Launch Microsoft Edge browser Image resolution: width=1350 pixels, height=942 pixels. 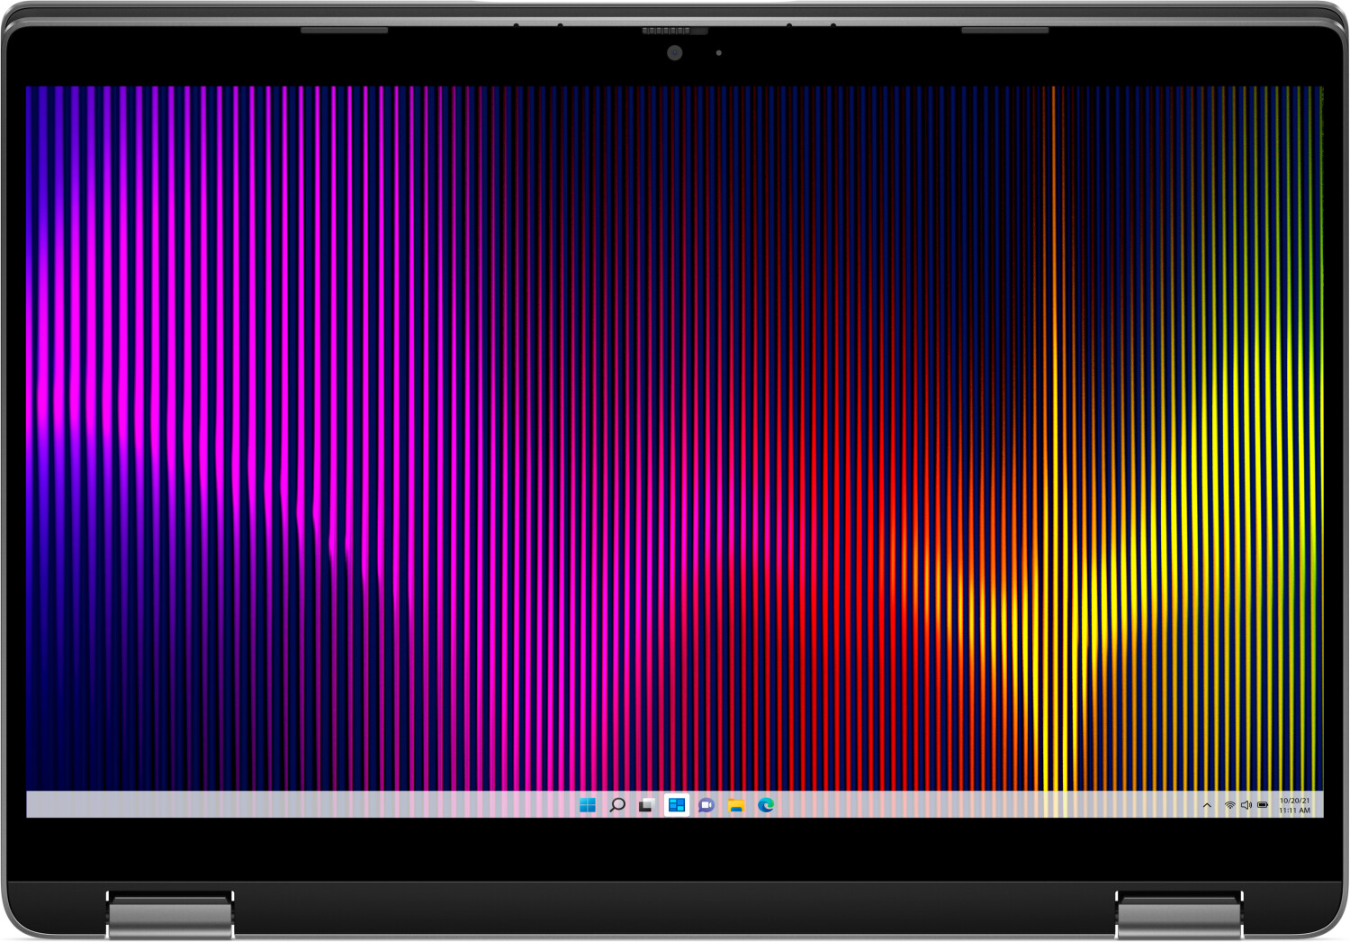pyautogui.click(x=766, y=805)
